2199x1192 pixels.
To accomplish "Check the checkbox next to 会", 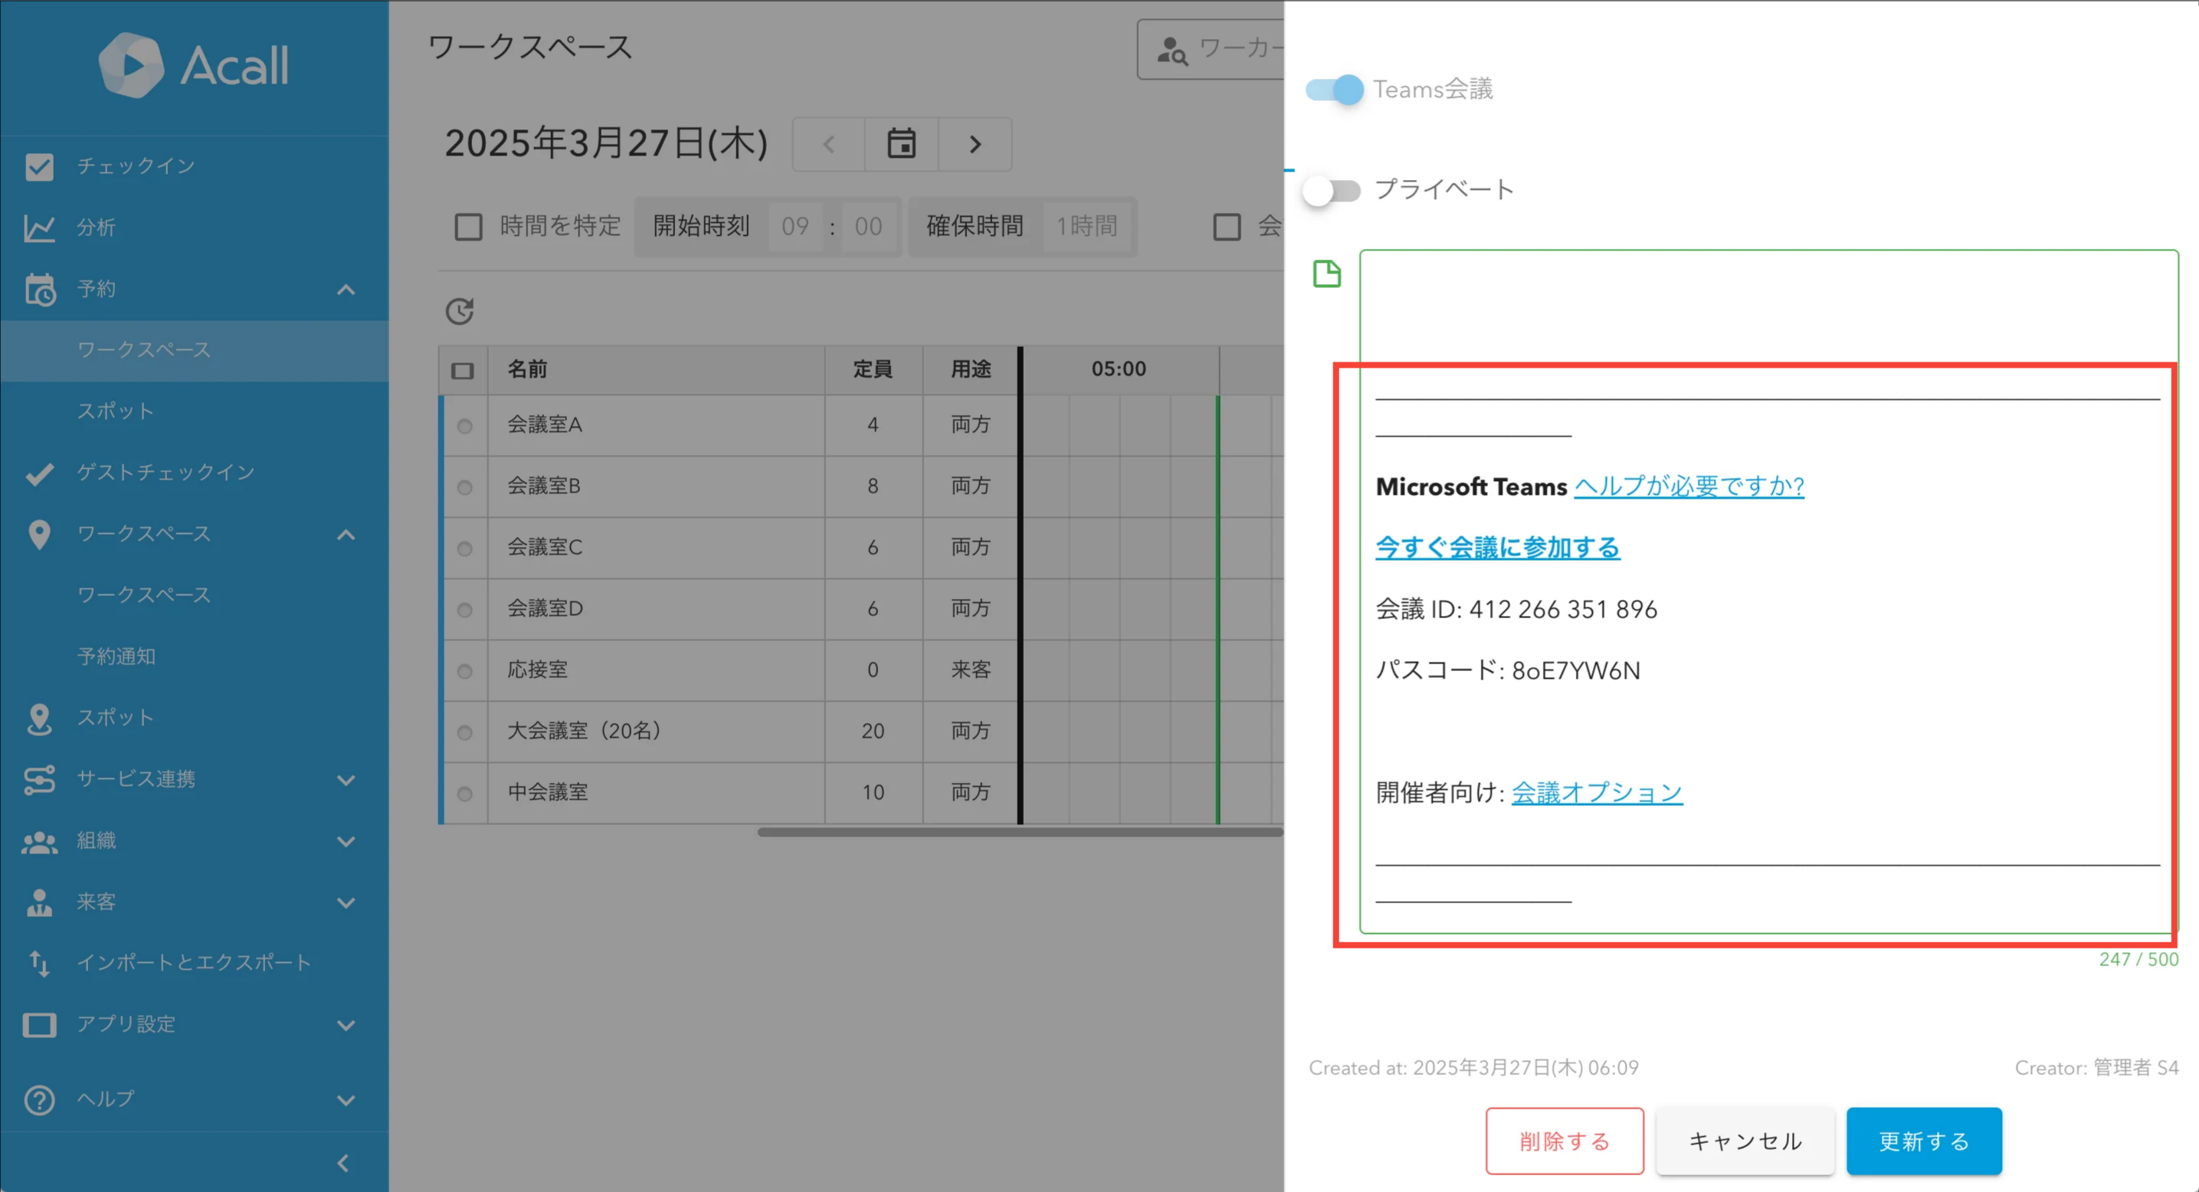I will (1227, 227).
